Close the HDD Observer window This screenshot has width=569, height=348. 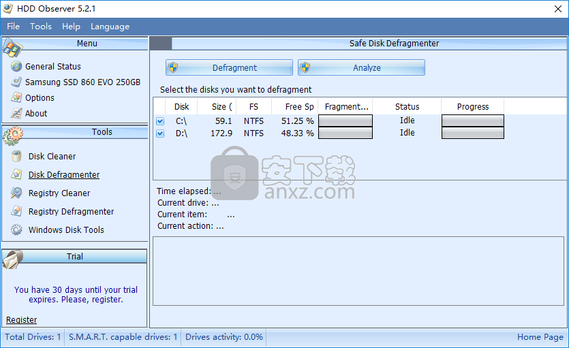558,9
